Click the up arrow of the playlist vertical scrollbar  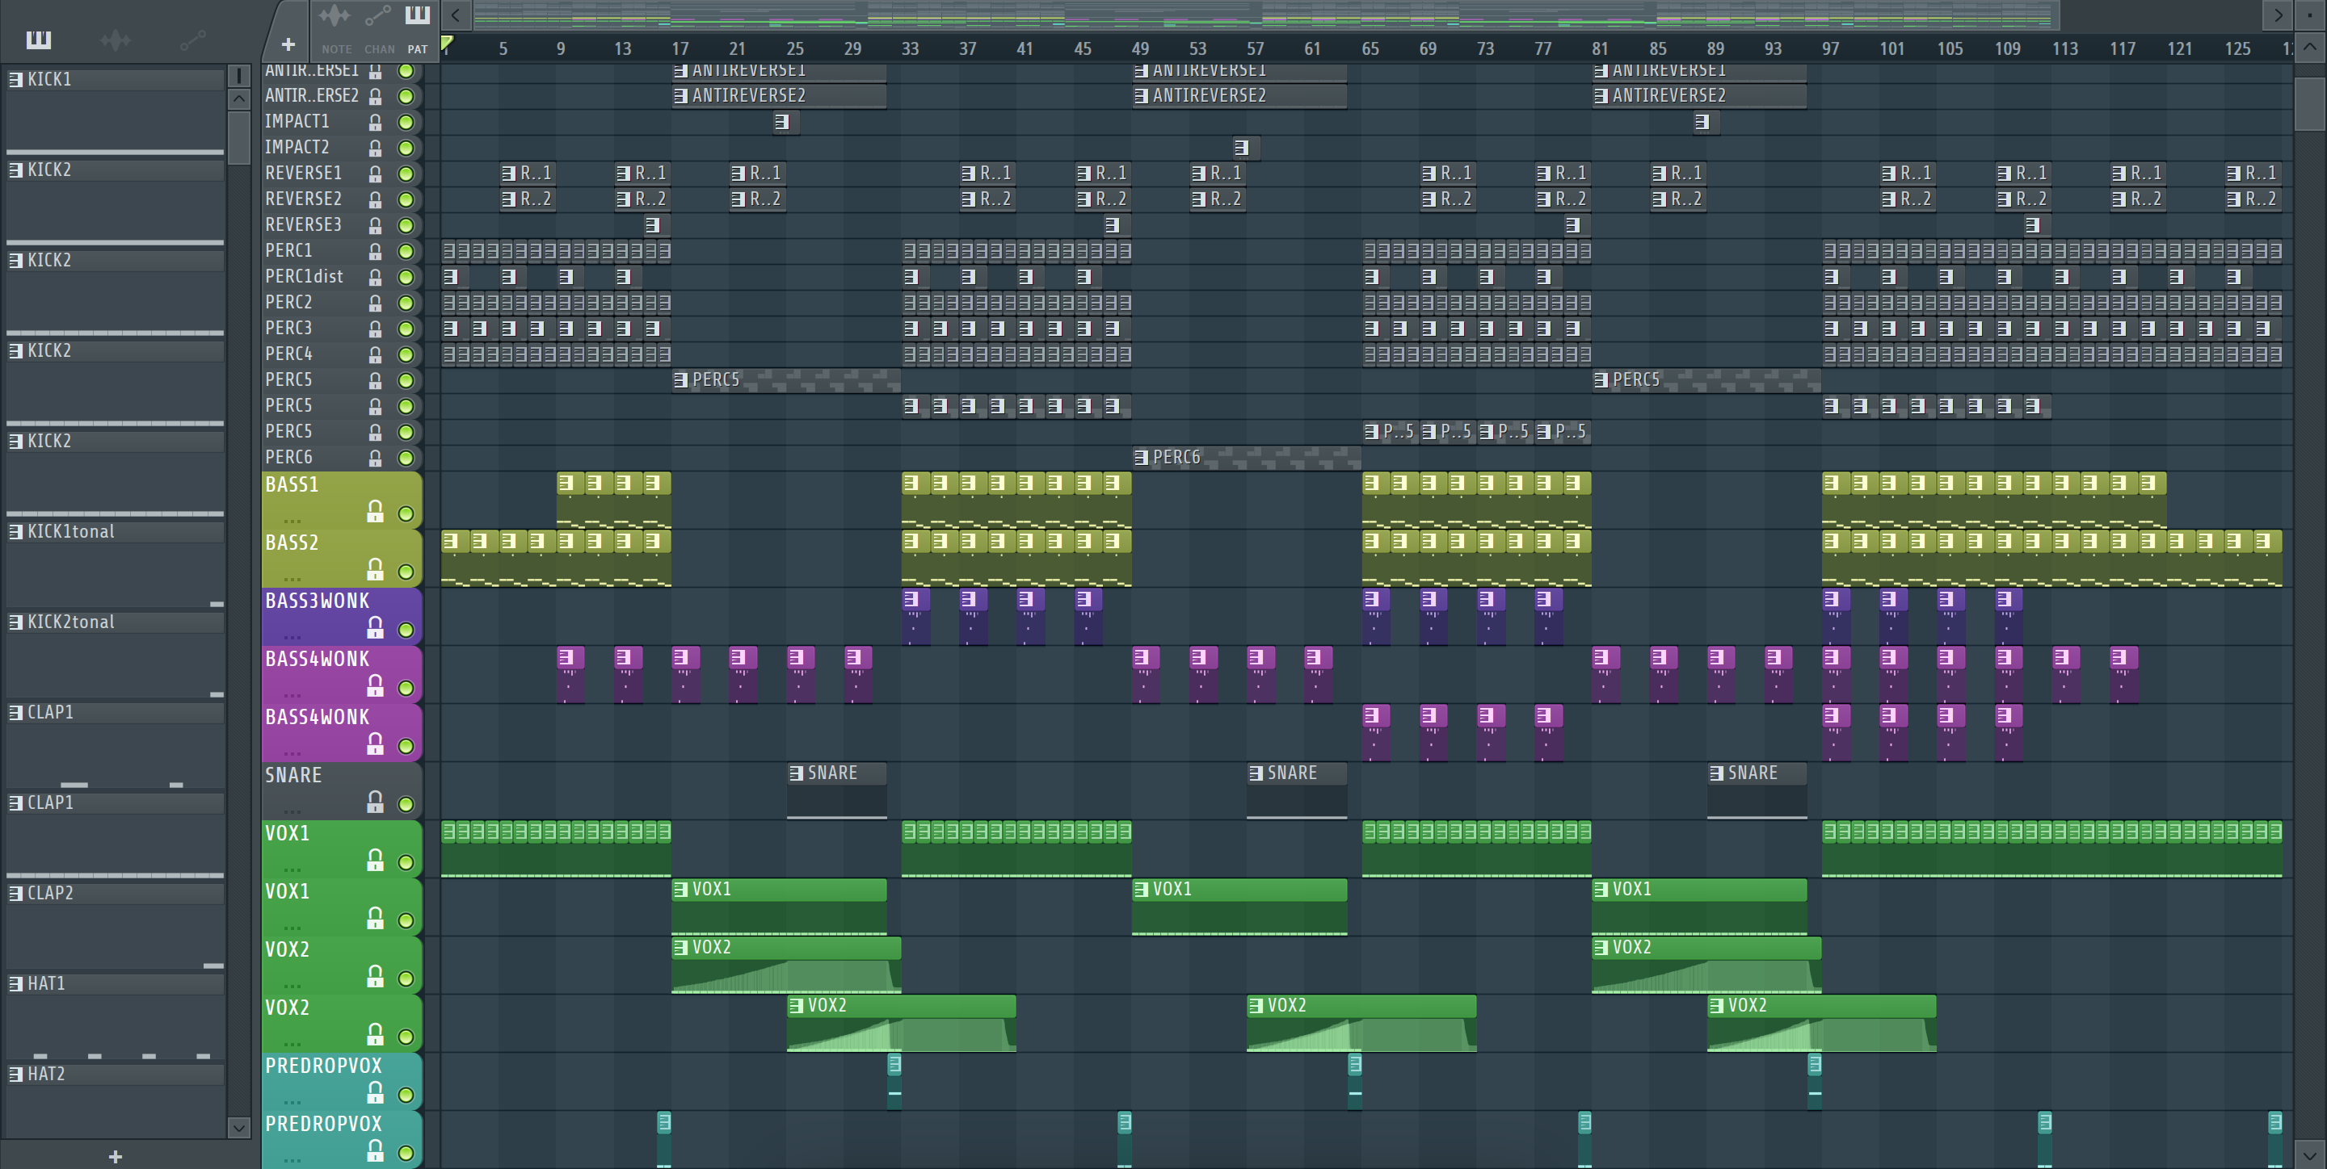point(2310,47)
